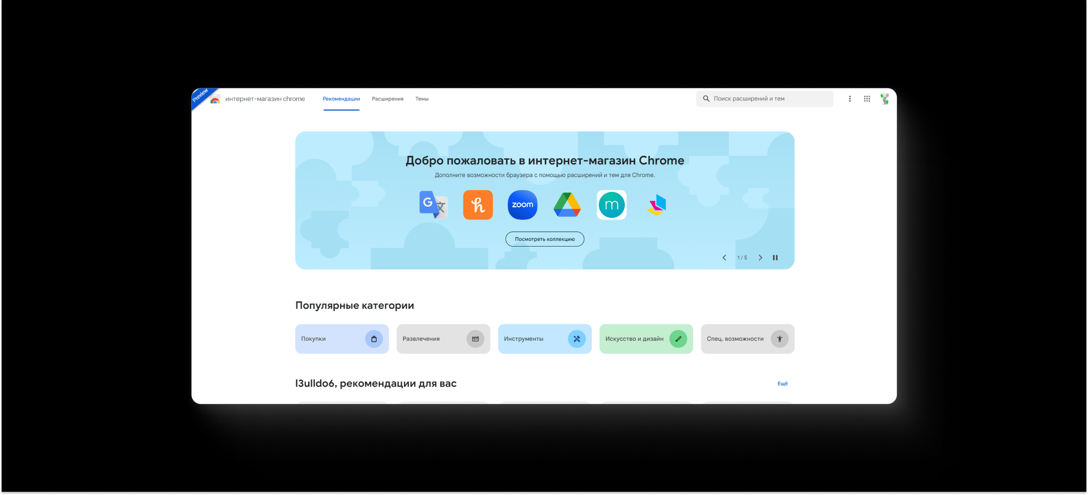Click the profile avatar icon

[884, 99]
